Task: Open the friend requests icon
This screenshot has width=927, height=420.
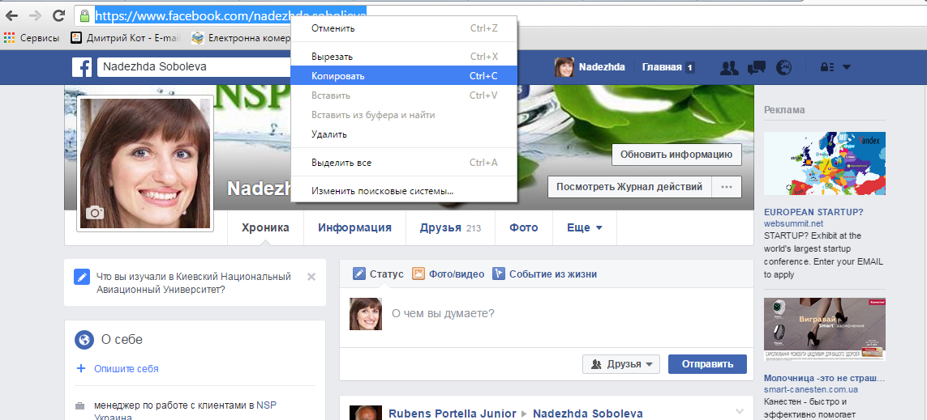Action: click(730, 68)
